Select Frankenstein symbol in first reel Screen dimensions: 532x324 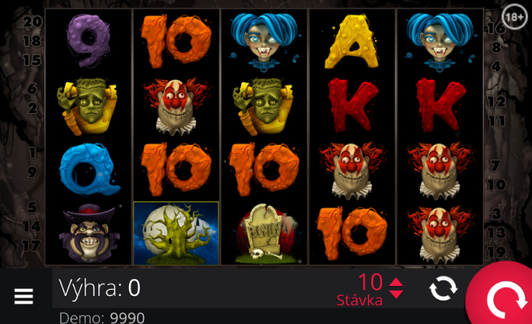(x=88, y=106)
